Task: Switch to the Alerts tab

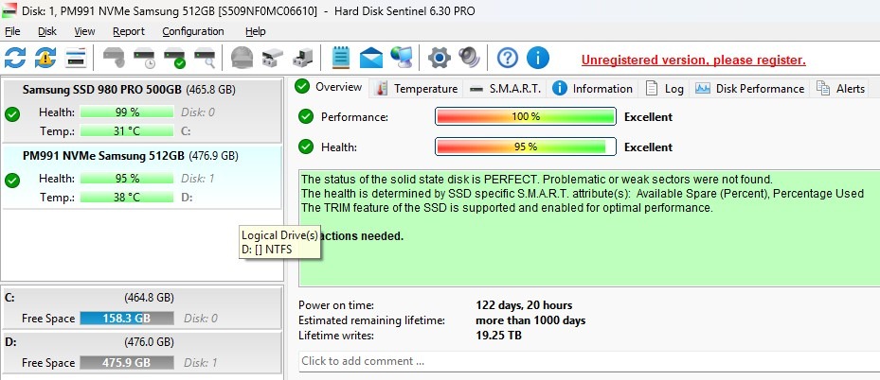Action: click(x=840, y=89)
